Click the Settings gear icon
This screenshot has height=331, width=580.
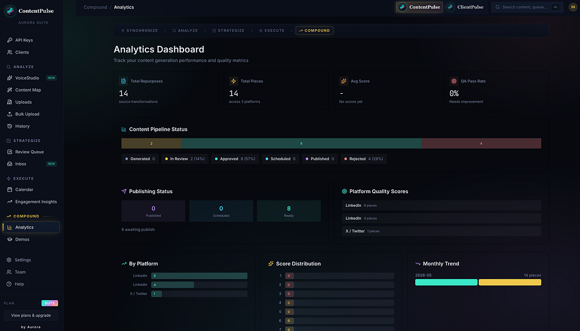[9, 260]
